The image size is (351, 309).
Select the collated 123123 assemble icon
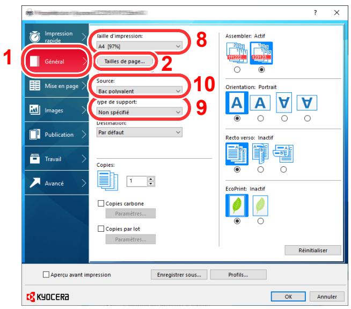(x=261, y=53)
